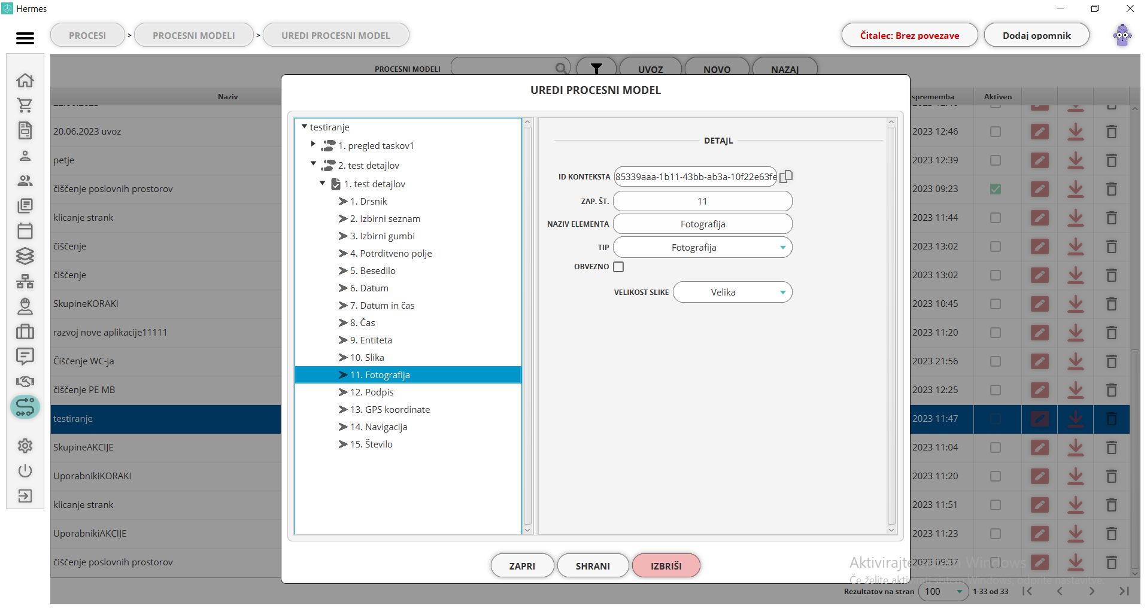Click the UREDI PROCESNI MODEL breadcrumb
This screenshot has height=615, width=1147.
click(x=336, y=35)
